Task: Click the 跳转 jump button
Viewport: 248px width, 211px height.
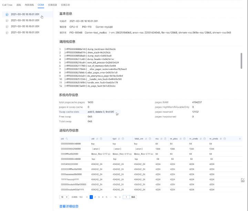Action: pos(133,197)
